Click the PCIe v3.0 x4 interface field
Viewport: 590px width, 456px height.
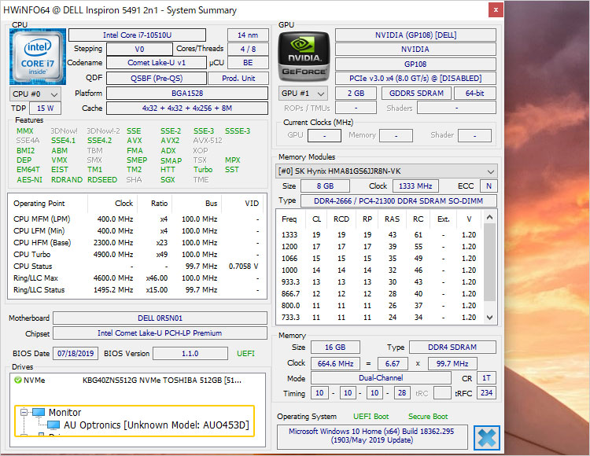tap(415, 79)
